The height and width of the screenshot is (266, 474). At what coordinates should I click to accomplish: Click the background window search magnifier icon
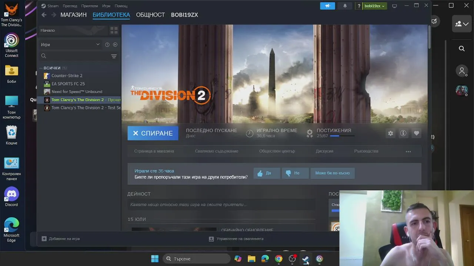(x=462, y=49)
